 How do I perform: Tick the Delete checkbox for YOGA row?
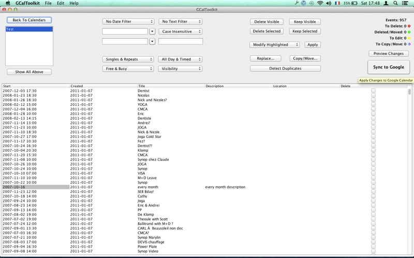pyautogui.click(x=373, y=105)
